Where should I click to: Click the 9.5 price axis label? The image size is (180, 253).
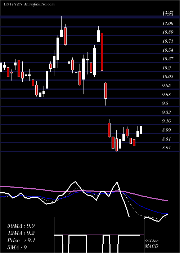[x=165, y=103]
